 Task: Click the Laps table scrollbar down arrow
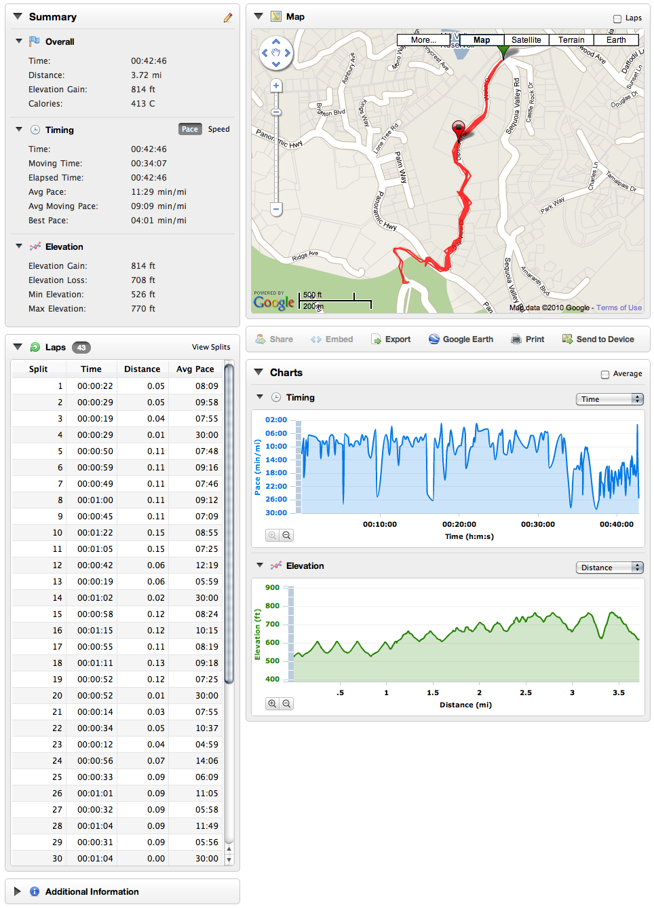point(229,859)
